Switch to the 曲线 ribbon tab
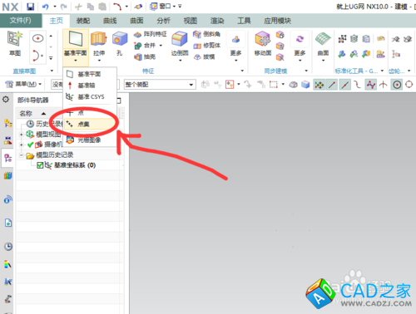This screenshot has height=314, width=416. tap(110, 21)
